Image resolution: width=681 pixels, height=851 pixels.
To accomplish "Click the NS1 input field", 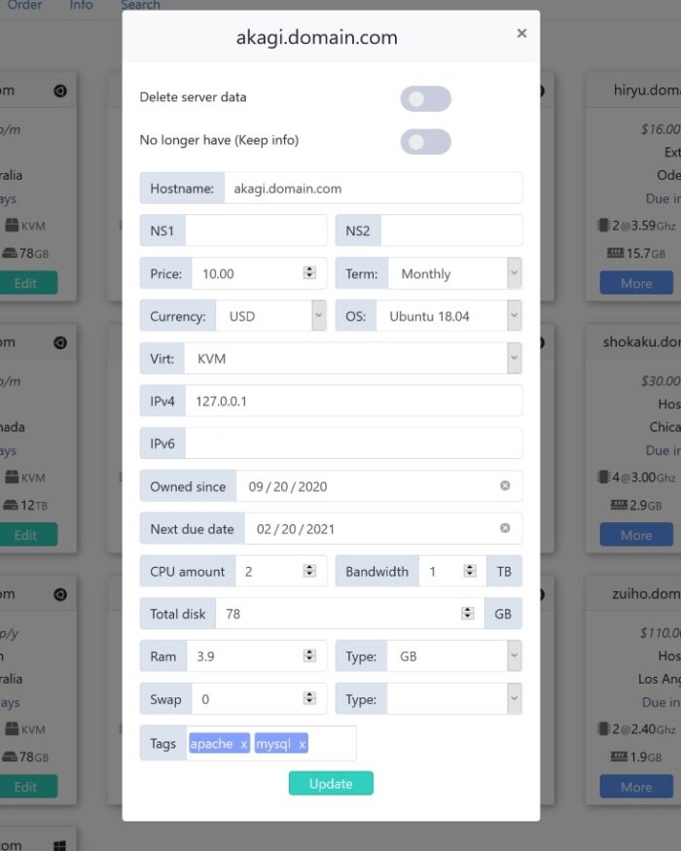I will (x=255, y=230).
